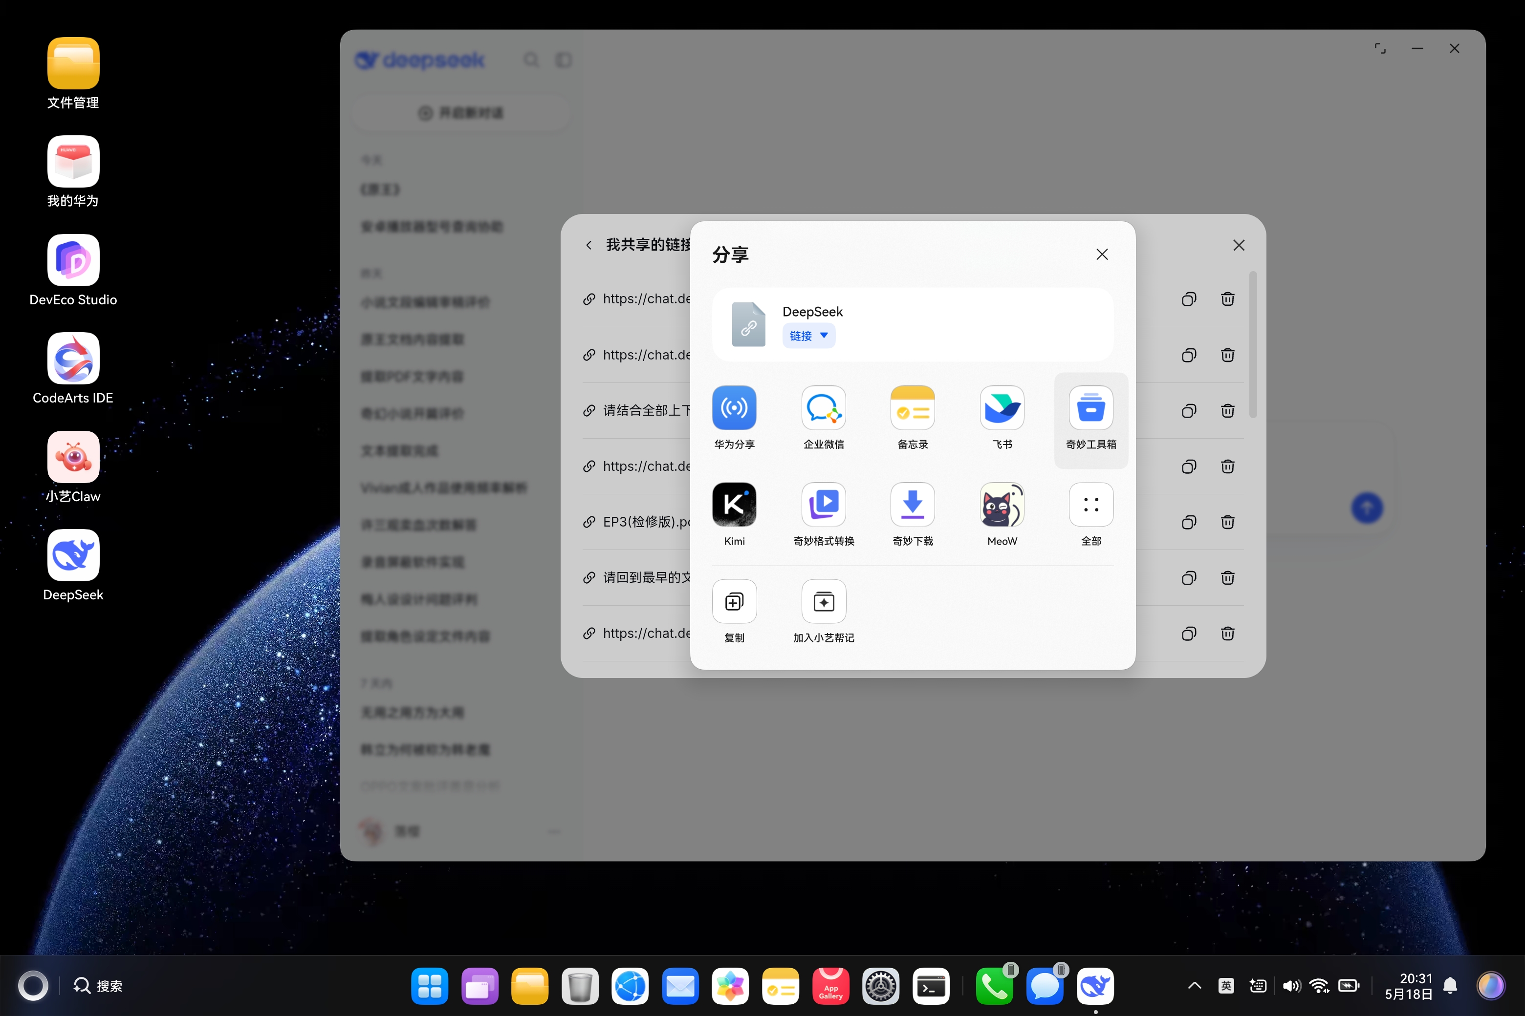Click the taskbar 搜索 search box
Viewport: 1525px width, 1016px height.
(99, 986)
